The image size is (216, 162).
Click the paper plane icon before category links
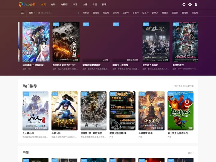coord(78,13)
